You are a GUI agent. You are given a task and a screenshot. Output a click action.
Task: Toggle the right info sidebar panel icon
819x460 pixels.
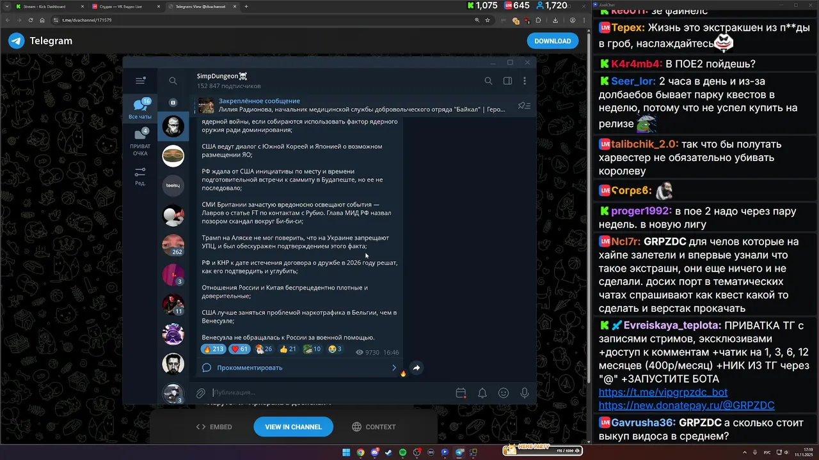[507, 80]
